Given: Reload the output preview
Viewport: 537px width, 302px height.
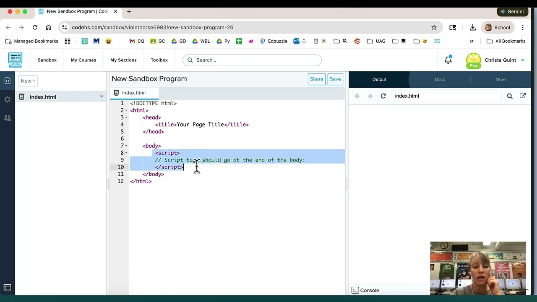Looking at the screenshot, I should pyautogui.click(x=383, y=96).
